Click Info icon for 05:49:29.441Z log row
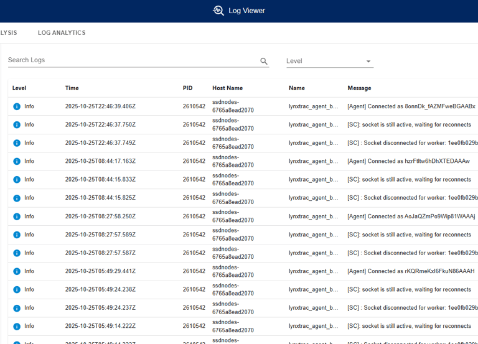The width and height of the screenshot is (478, 344). 17,271
